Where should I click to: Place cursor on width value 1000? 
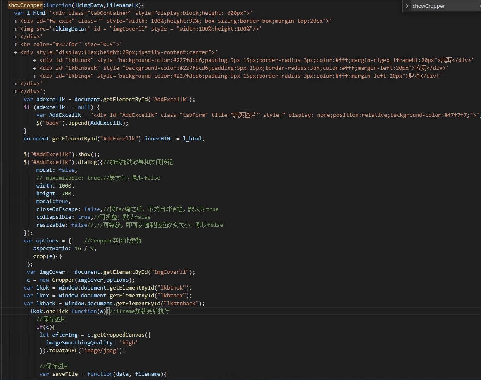[x=65, y=186]
